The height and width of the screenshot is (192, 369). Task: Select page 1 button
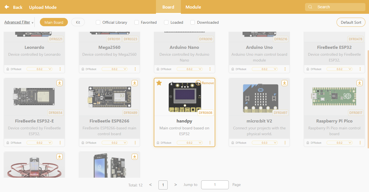(x=163, y=185)
